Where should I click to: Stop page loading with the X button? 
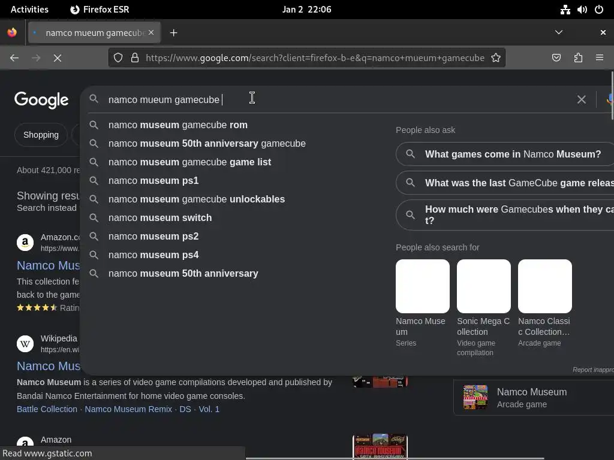[58, 58]
